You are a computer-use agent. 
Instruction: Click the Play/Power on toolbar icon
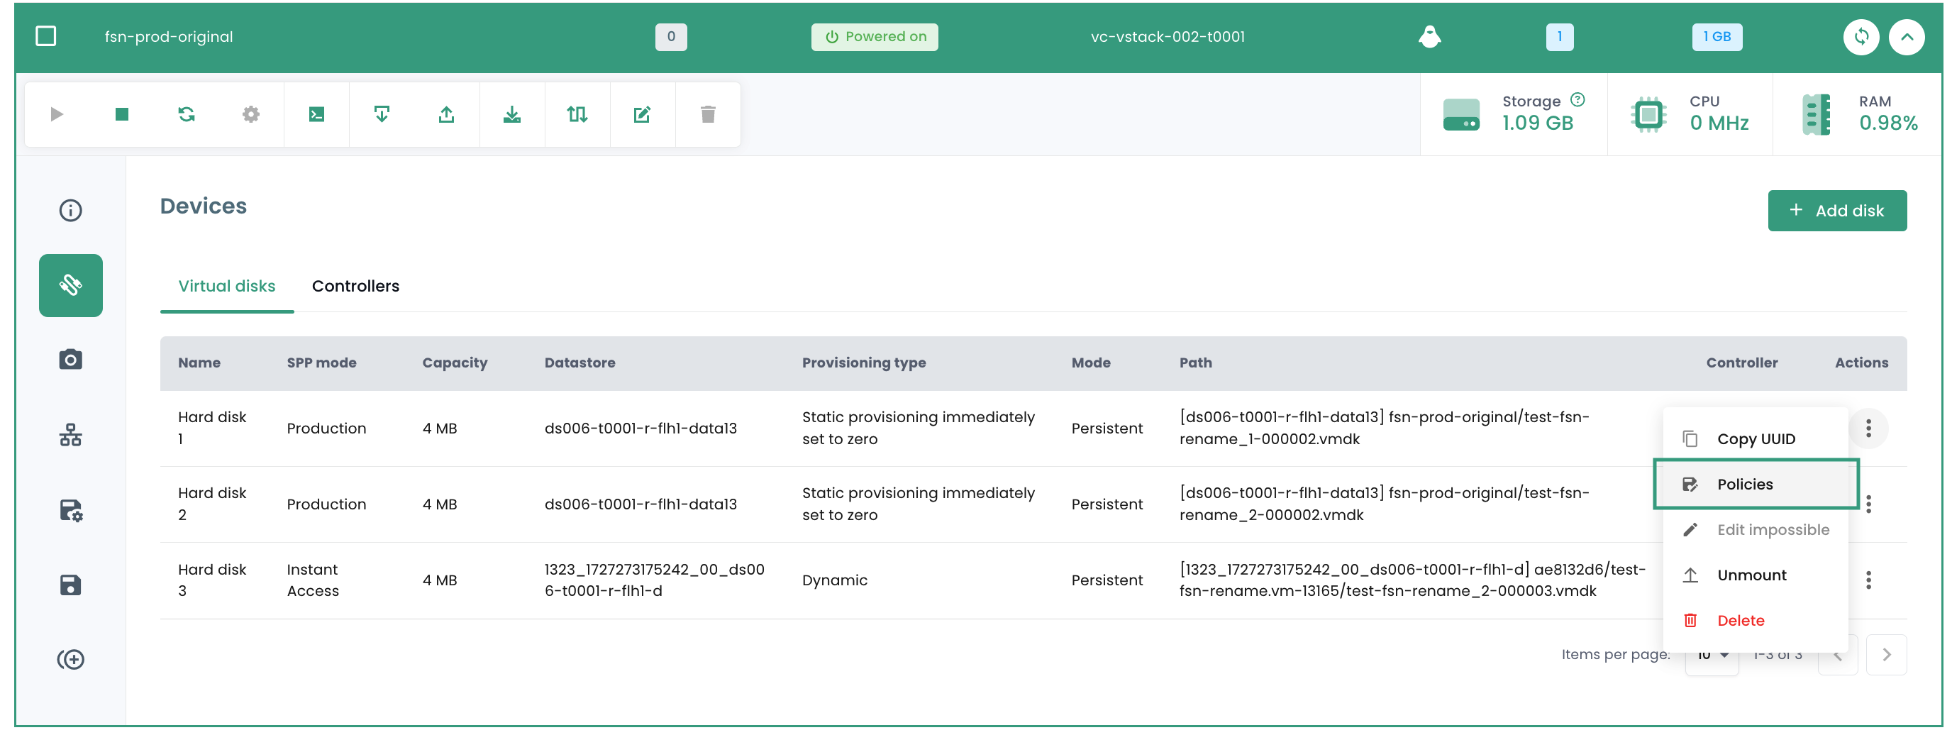57,114
